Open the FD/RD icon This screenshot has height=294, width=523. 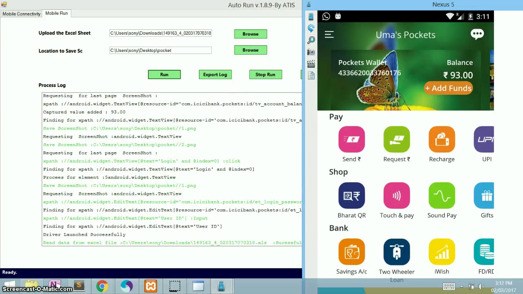coord(484,252)
